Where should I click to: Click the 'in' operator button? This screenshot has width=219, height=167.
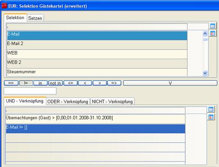pyautogui.click(x=41, y=83)
